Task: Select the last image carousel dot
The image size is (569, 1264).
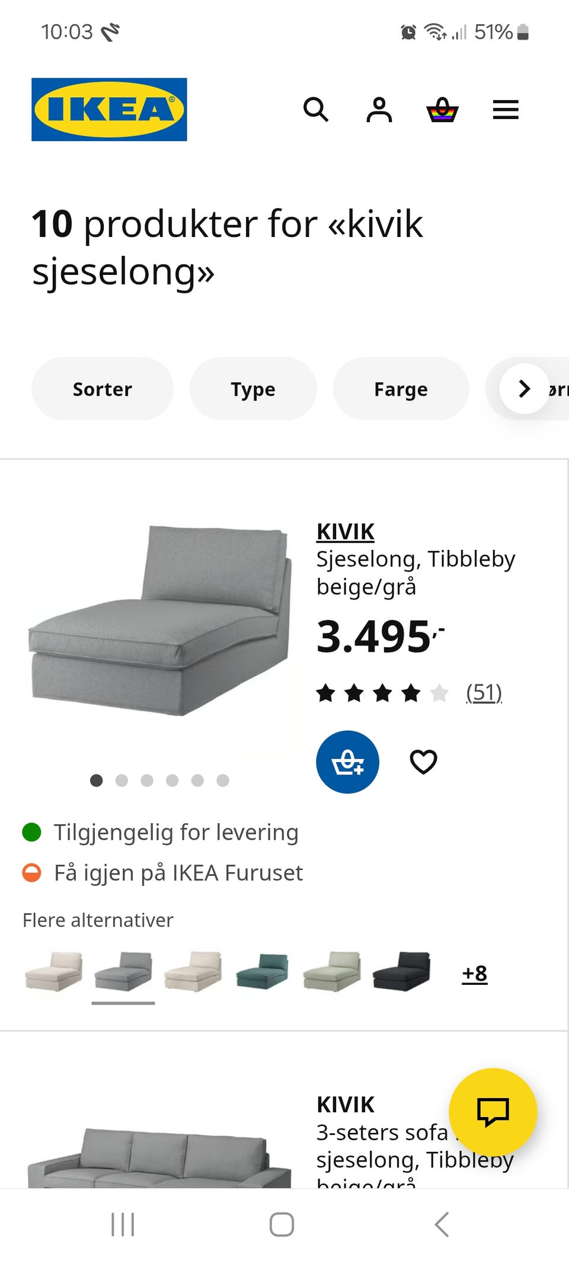Action: coord(223,780)
